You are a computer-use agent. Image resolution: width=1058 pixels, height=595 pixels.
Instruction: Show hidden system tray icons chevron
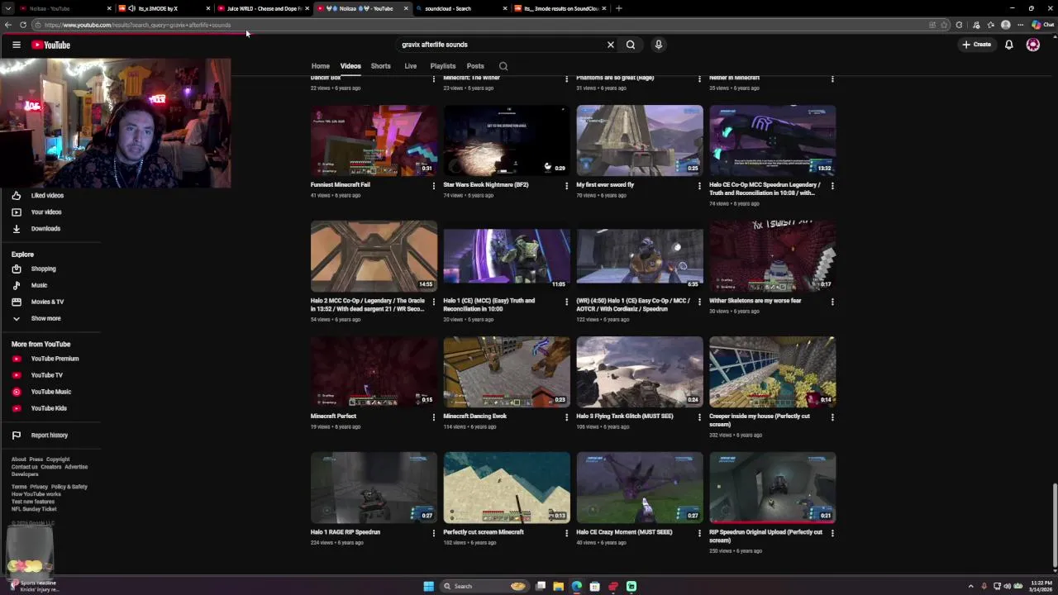(x=970, y=586)
